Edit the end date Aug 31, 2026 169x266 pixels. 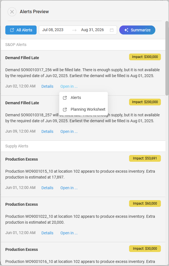click(x=92, y=30)
